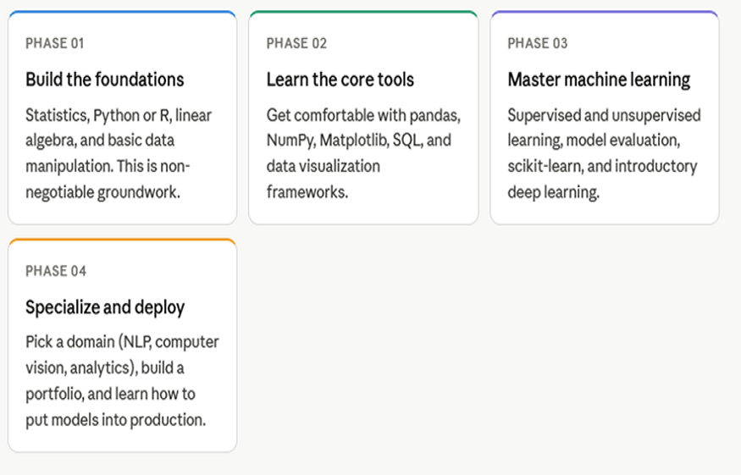This screenshot has width=741, height=475.
Task: Open the "Learn the core tools" heading
Action: tap(340, 80)
